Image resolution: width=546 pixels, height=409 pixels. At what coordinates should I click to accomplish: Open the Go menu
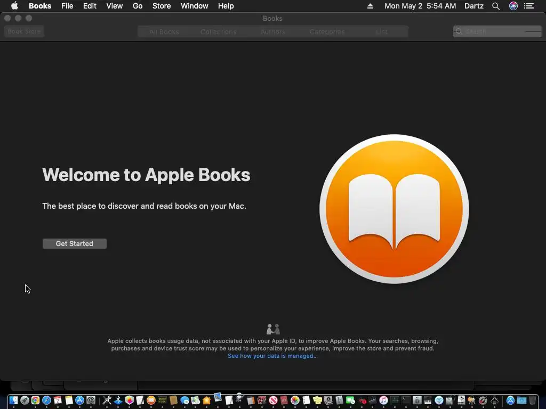(138, 6)
